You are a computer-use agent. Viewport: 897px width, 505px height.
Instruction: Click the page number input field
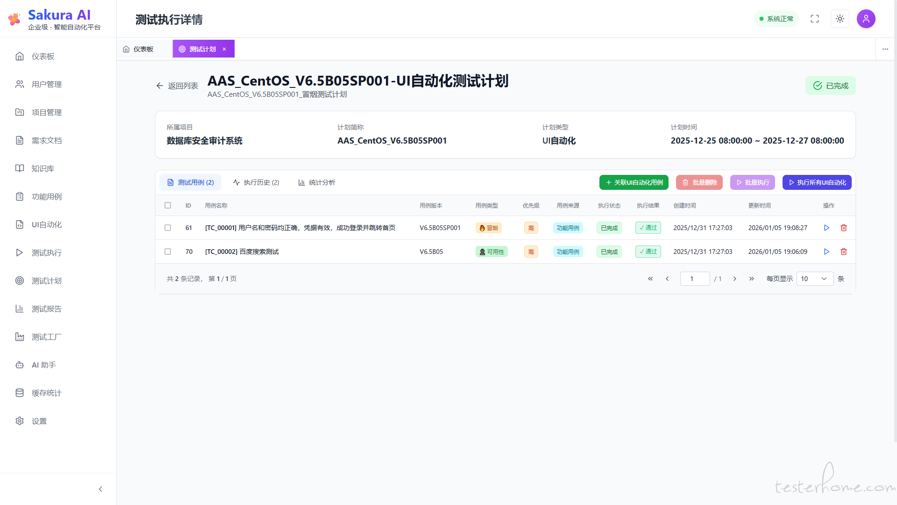[695, 279]
